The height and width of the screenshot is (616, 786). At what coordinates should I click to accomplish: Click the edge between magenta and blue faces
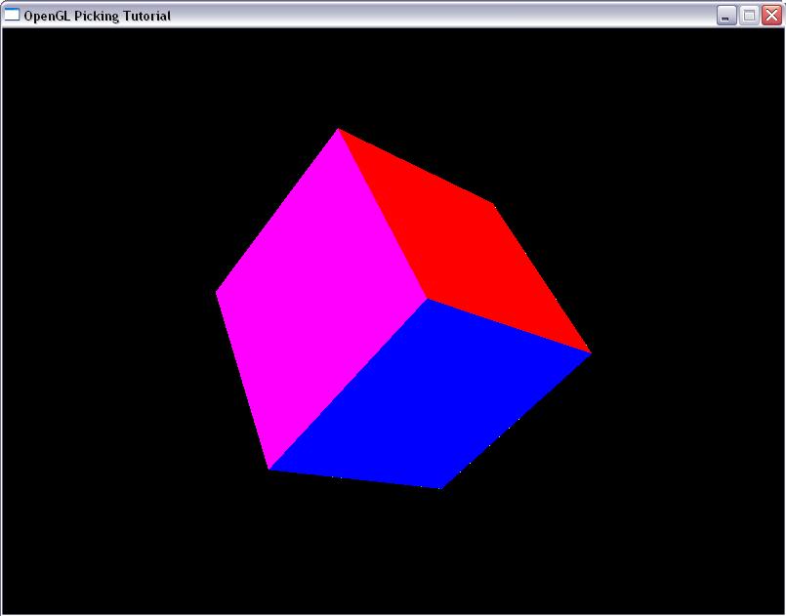coord(349,384)
